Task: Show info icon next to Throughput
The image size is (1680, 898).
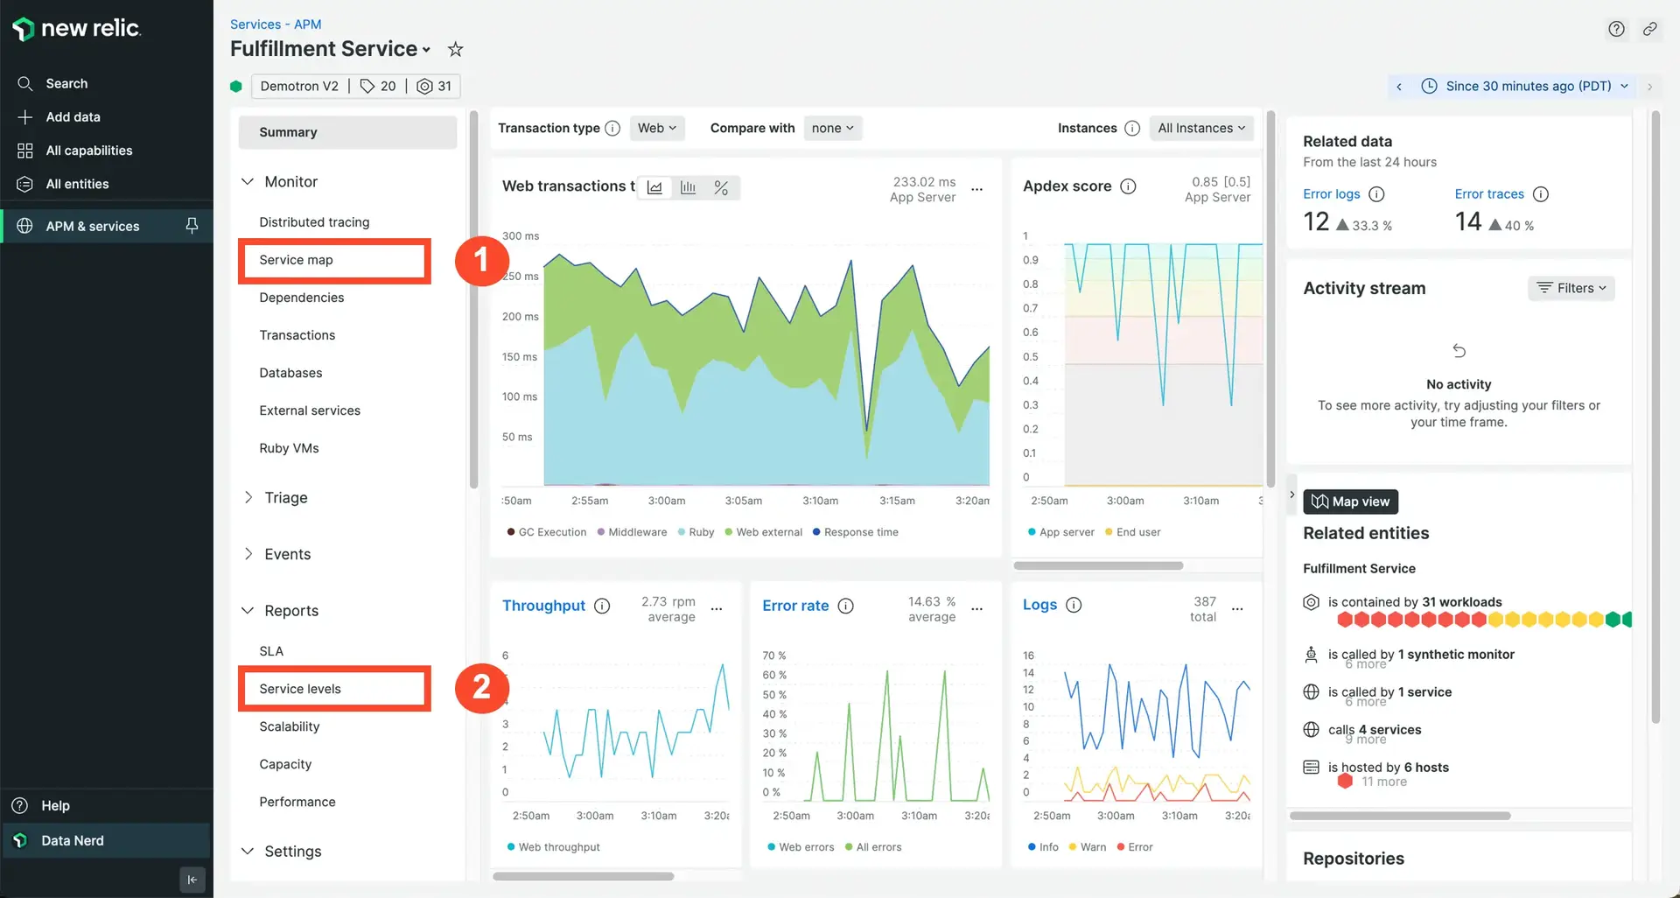Action: [x=602, y=606]
